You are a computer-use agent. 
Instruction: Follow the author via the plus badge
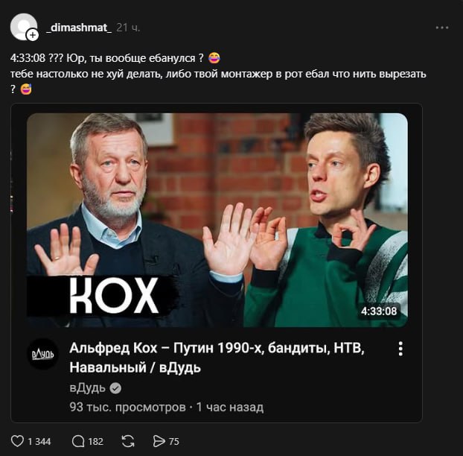point(33,35)
